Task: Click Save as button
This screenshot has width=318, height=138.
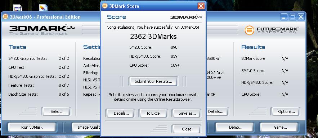Action: (x=187, y=113)
